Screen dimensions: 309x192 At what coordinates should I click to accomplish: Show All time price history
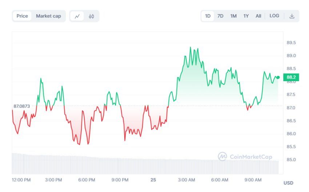258,16
